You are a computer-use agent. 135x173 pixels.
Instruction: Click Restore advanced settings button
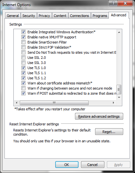[99, 116]
